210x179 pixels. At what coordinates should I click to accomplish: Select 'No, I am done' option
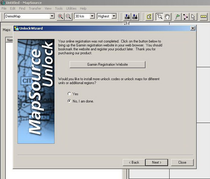pyautogui.click(x=69, y=101)
